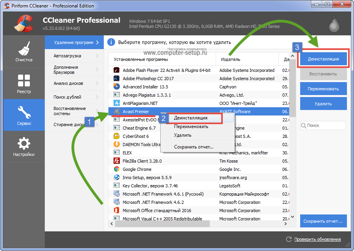Screen dimensions: 354x251
Task: Click the Microsoft Office 2016 icon
Action: pyautogui.click(x=117, y=211)
